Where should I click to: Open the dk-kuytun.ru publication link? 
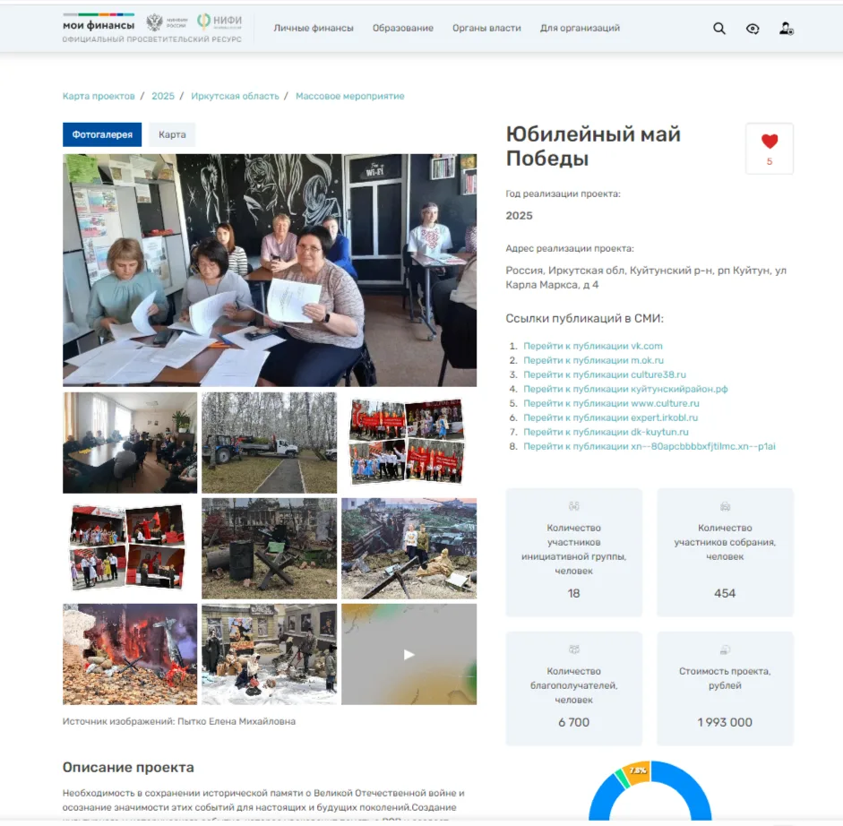pyautogui.click(x=606, y=432)
